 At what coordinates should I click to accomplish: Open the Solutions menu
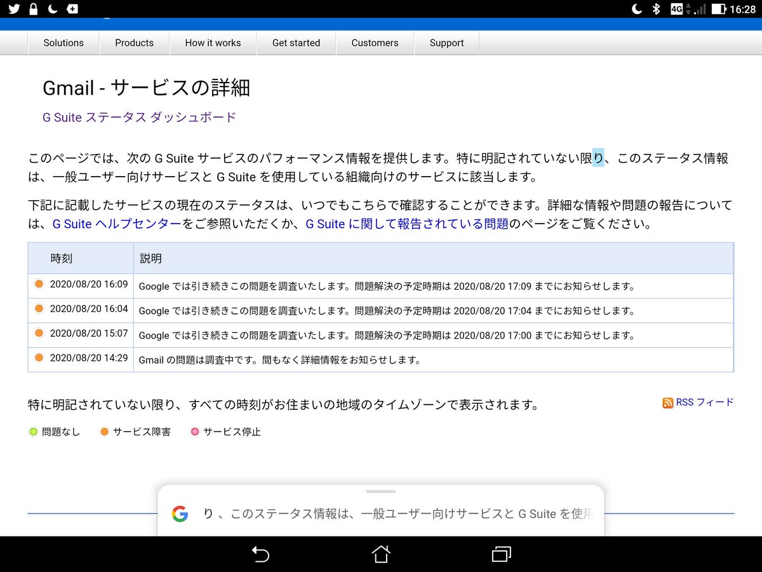point(63,43)
